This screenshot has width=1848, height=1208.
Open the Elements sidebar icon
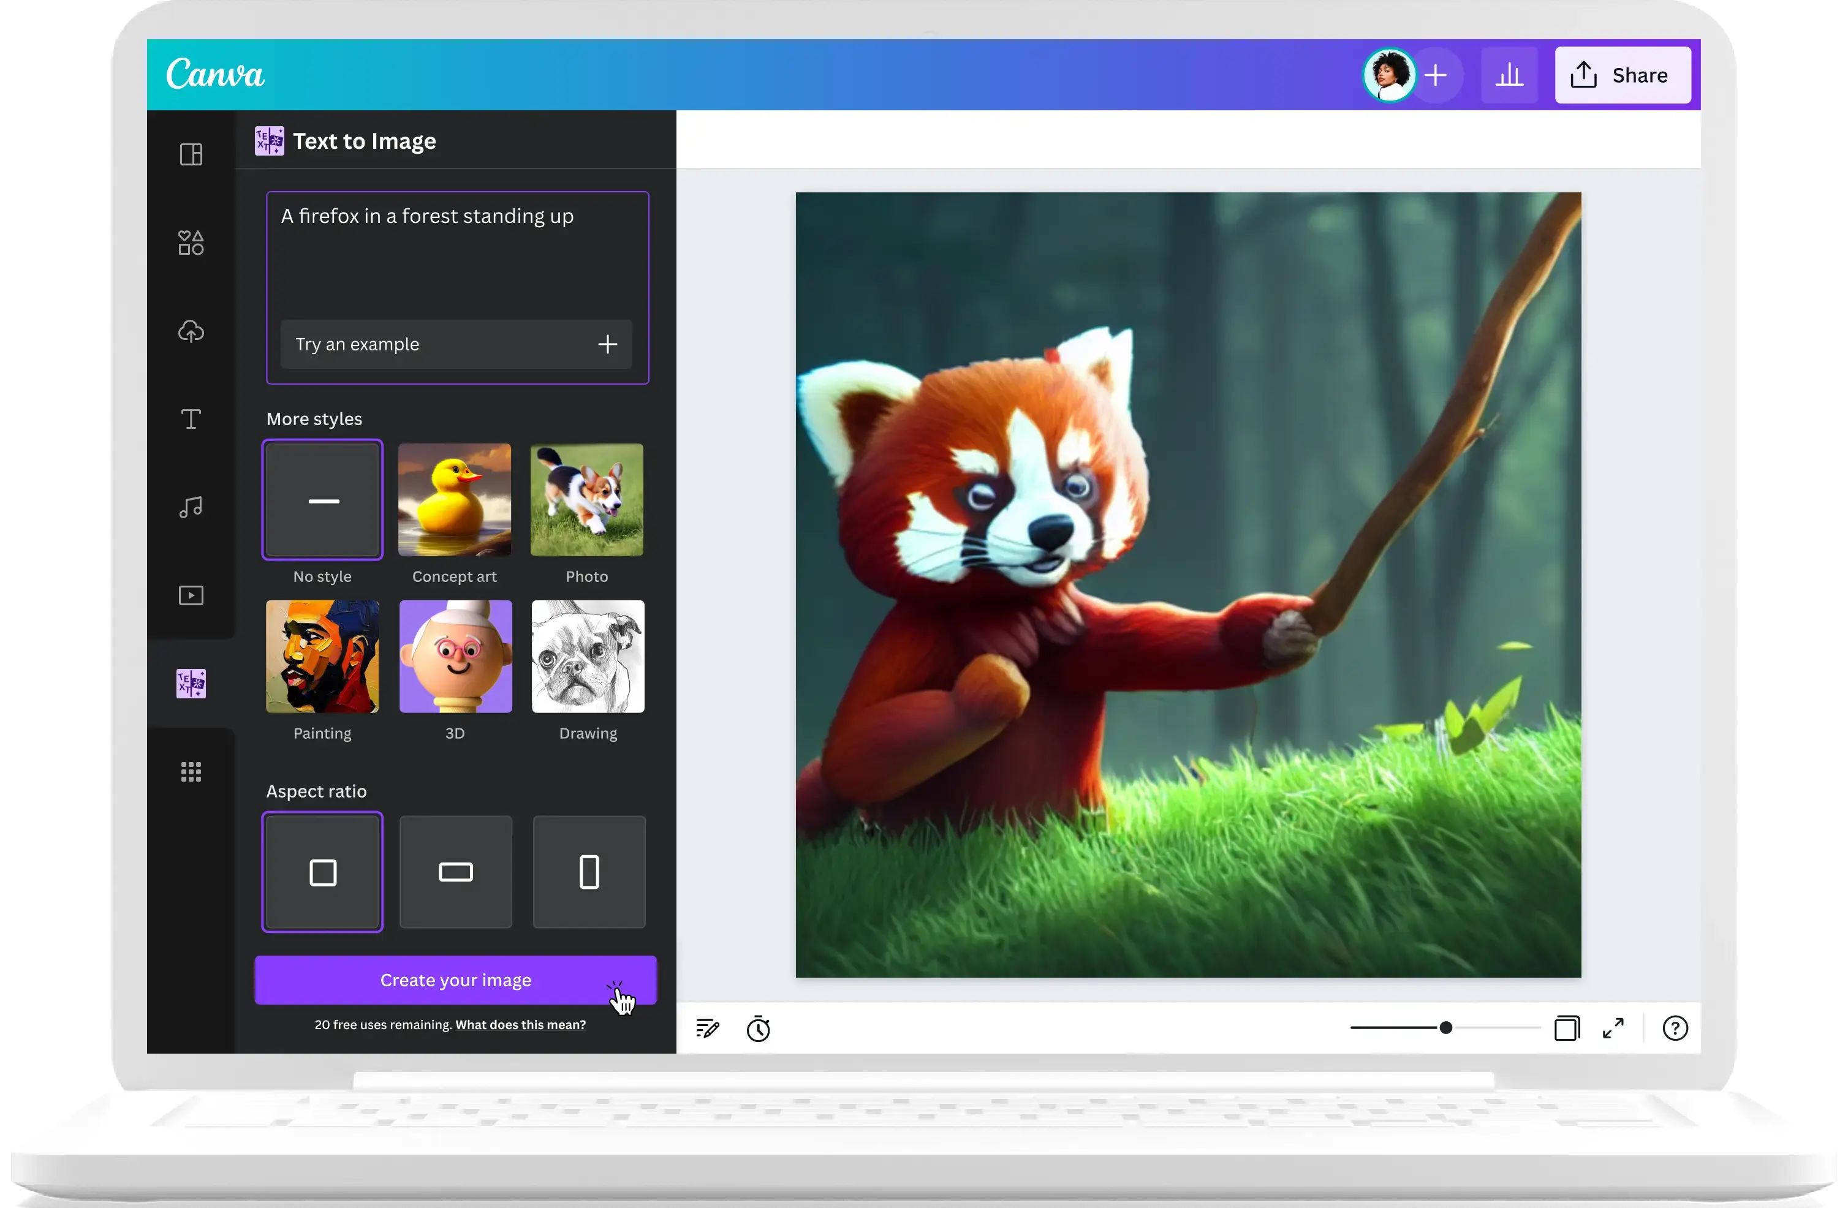[191, 243]
